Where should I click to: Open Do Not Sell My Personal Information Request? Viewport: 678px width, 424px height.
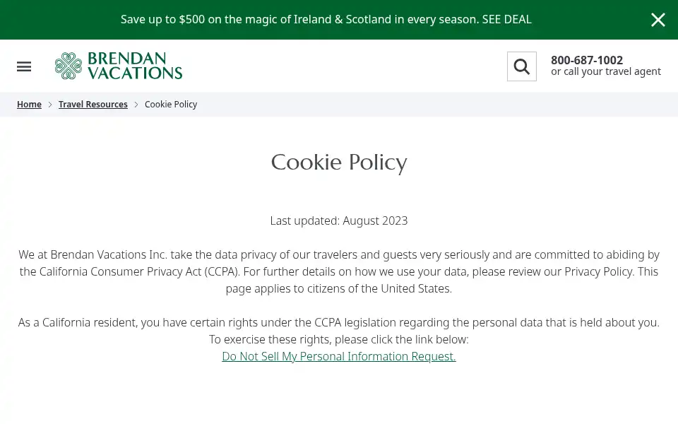click(x=338, y=356)
